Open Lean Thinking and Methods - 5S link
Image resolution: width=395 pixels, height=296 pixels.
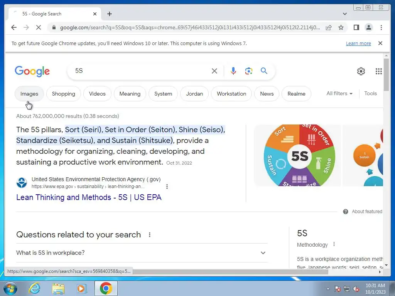coord(89,197)
